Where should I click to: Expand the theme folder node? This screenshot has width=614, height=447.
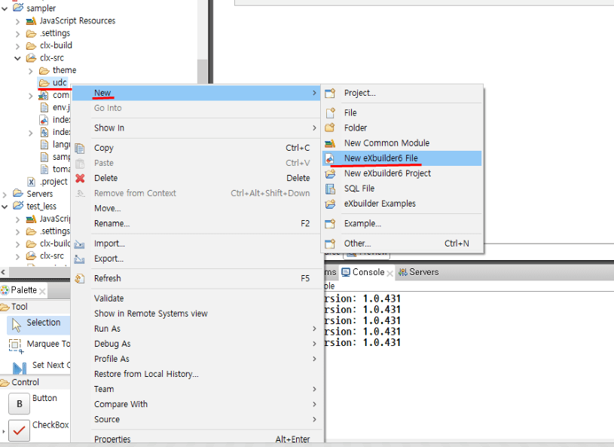pyautogui.click(x=30, y=70)
